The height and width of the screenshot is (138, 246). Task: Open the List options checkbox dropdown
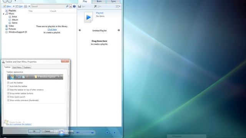pos(118,6)
